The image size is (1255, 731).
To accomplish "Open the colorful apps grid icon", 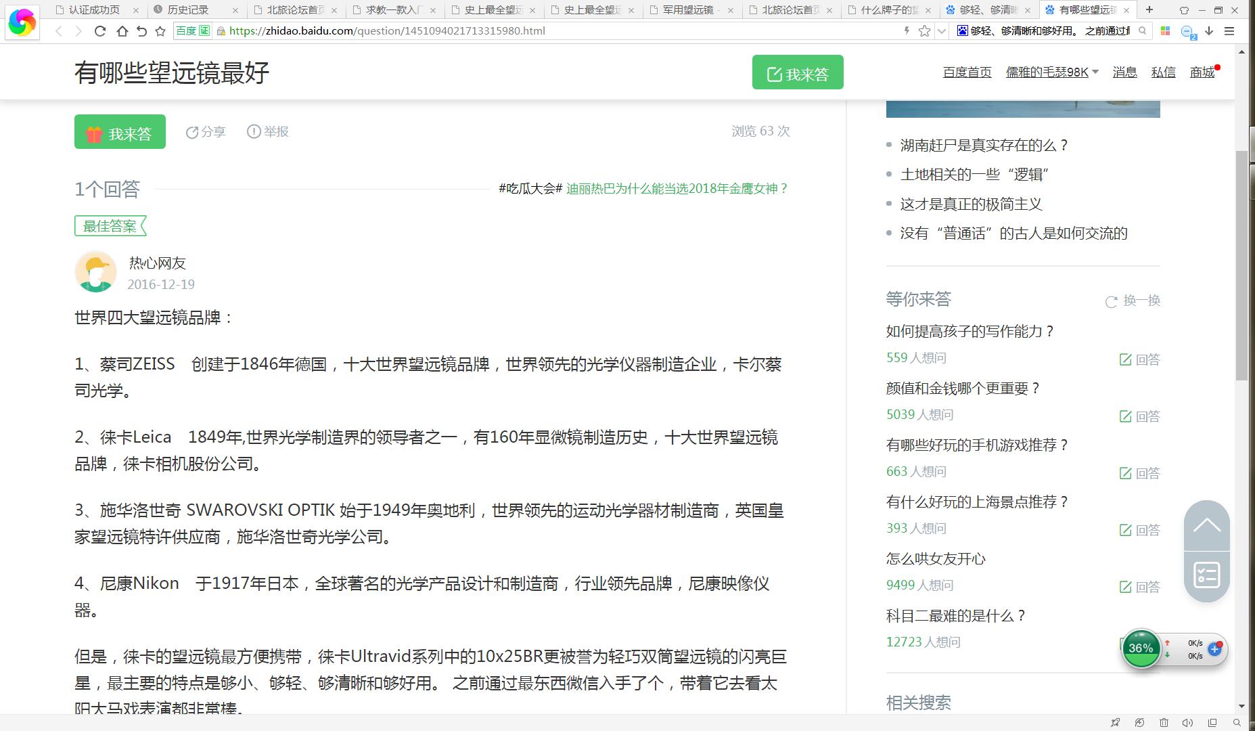I will point(1165,31).
